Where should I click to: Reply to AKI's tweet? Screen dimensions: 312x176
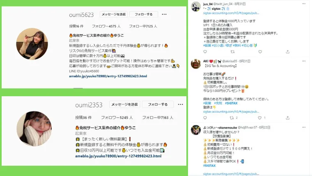[x=205, y=118]
